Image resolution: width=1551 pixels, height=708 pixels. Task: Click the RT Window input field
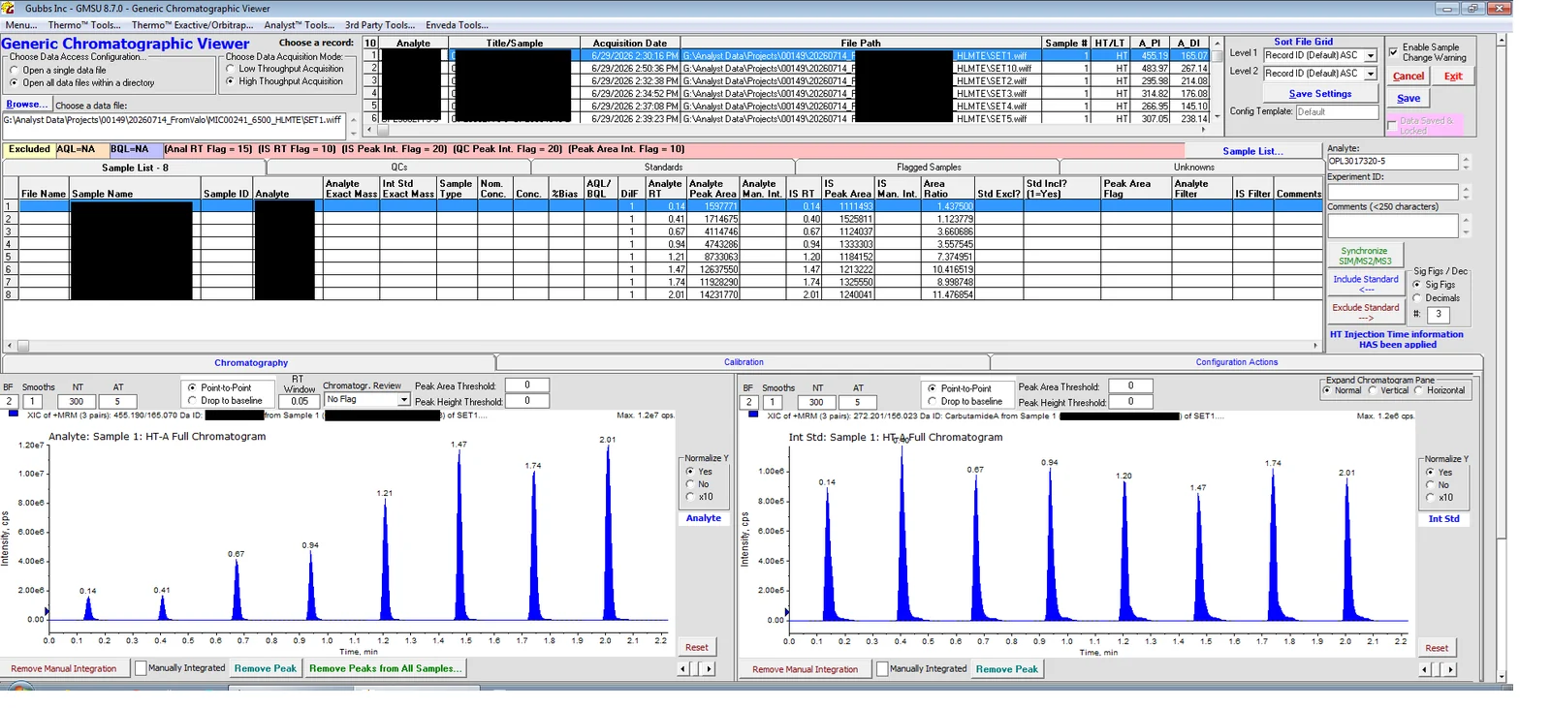[300, 401]
